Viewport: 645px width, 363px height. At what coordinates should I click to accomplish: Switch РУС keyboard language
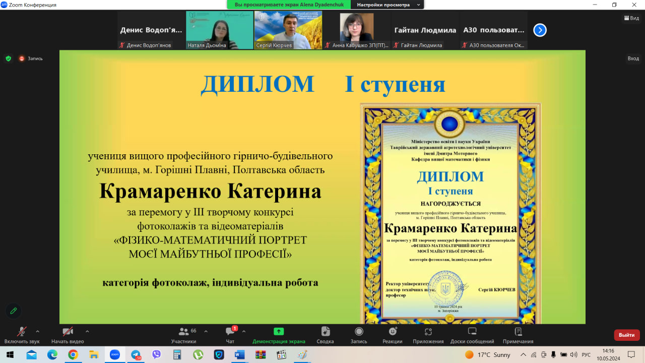point(586,355)
